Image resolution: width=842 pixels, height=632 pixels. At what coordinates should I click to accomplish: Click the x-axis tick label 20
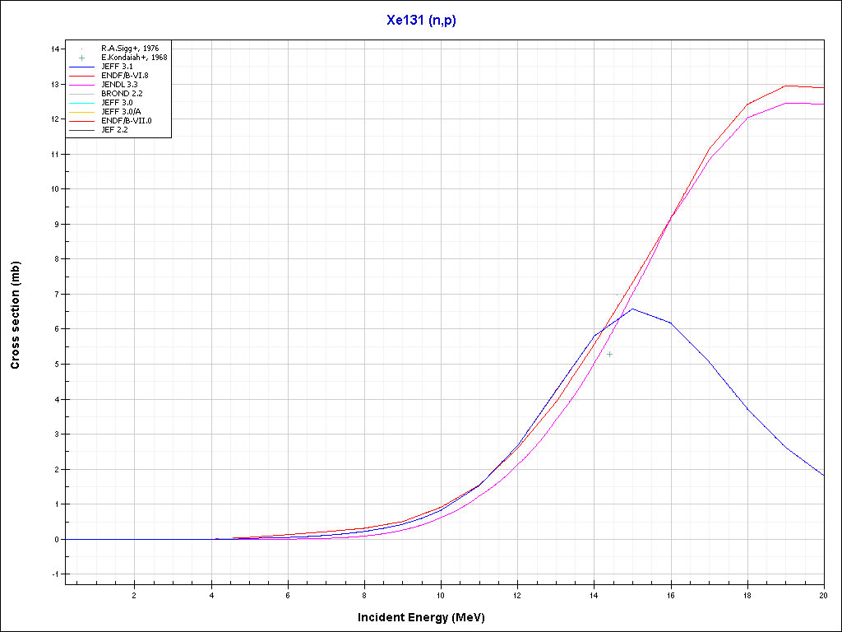pos(823,594)
